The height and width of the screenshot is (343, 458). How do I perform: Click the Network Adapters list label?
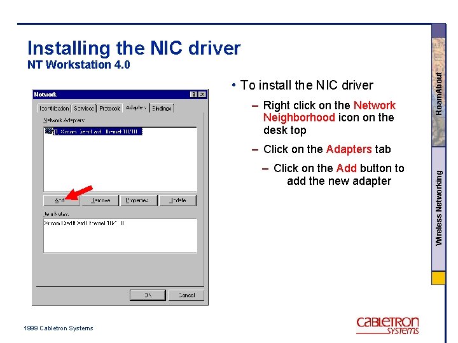coord(64,120)
